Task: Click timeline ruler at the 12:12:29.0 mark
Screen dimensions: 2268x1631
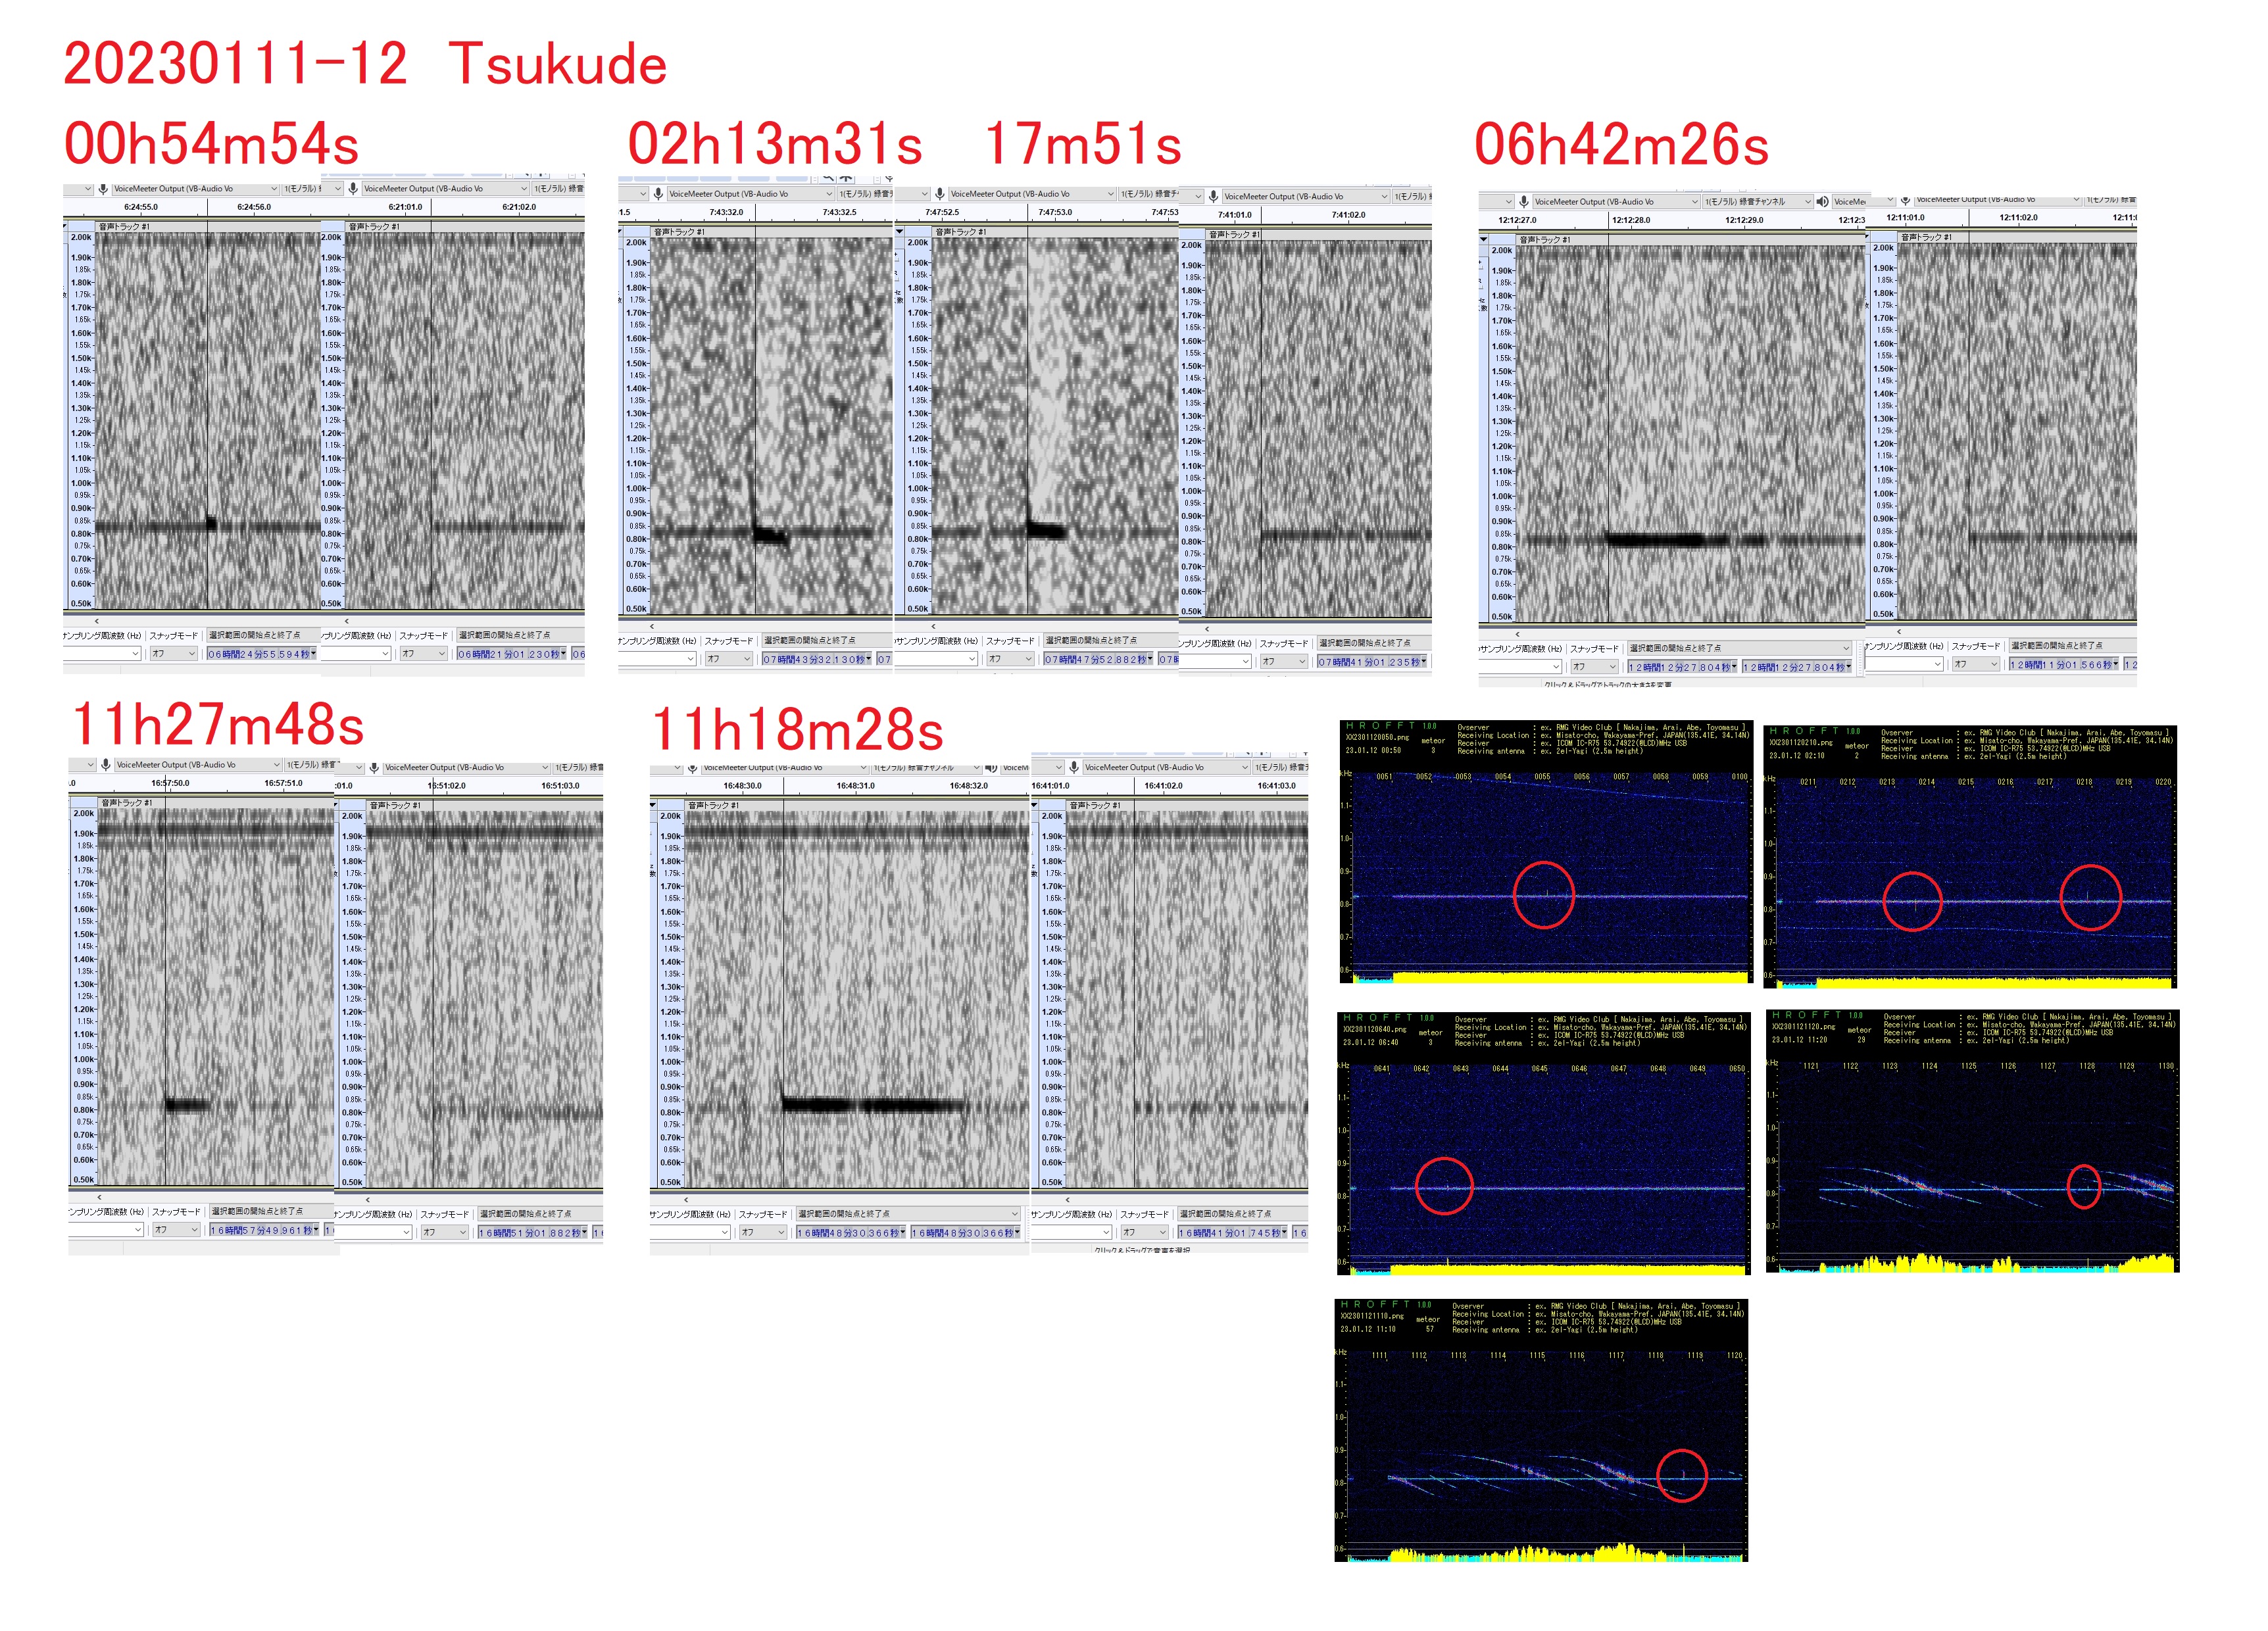Action: (1744, 221)
